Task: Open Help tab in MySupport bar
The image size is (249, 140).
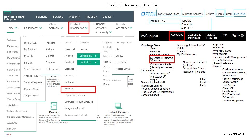Action: click(224, 34)
